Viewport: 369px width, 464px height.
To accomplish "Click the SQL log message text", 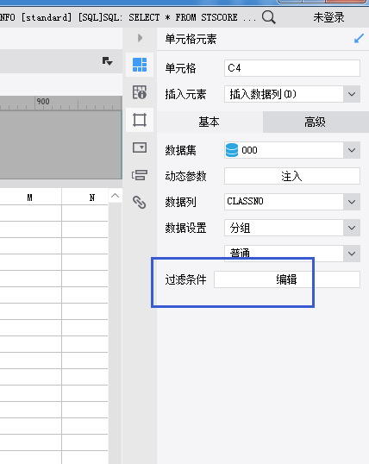I will pyautogui.click(x=128, y=17).
